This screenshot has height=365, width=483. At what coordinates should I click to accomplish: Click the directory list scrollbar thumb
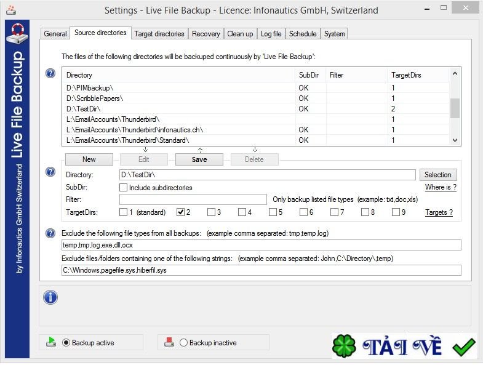(x=455, y=108)
